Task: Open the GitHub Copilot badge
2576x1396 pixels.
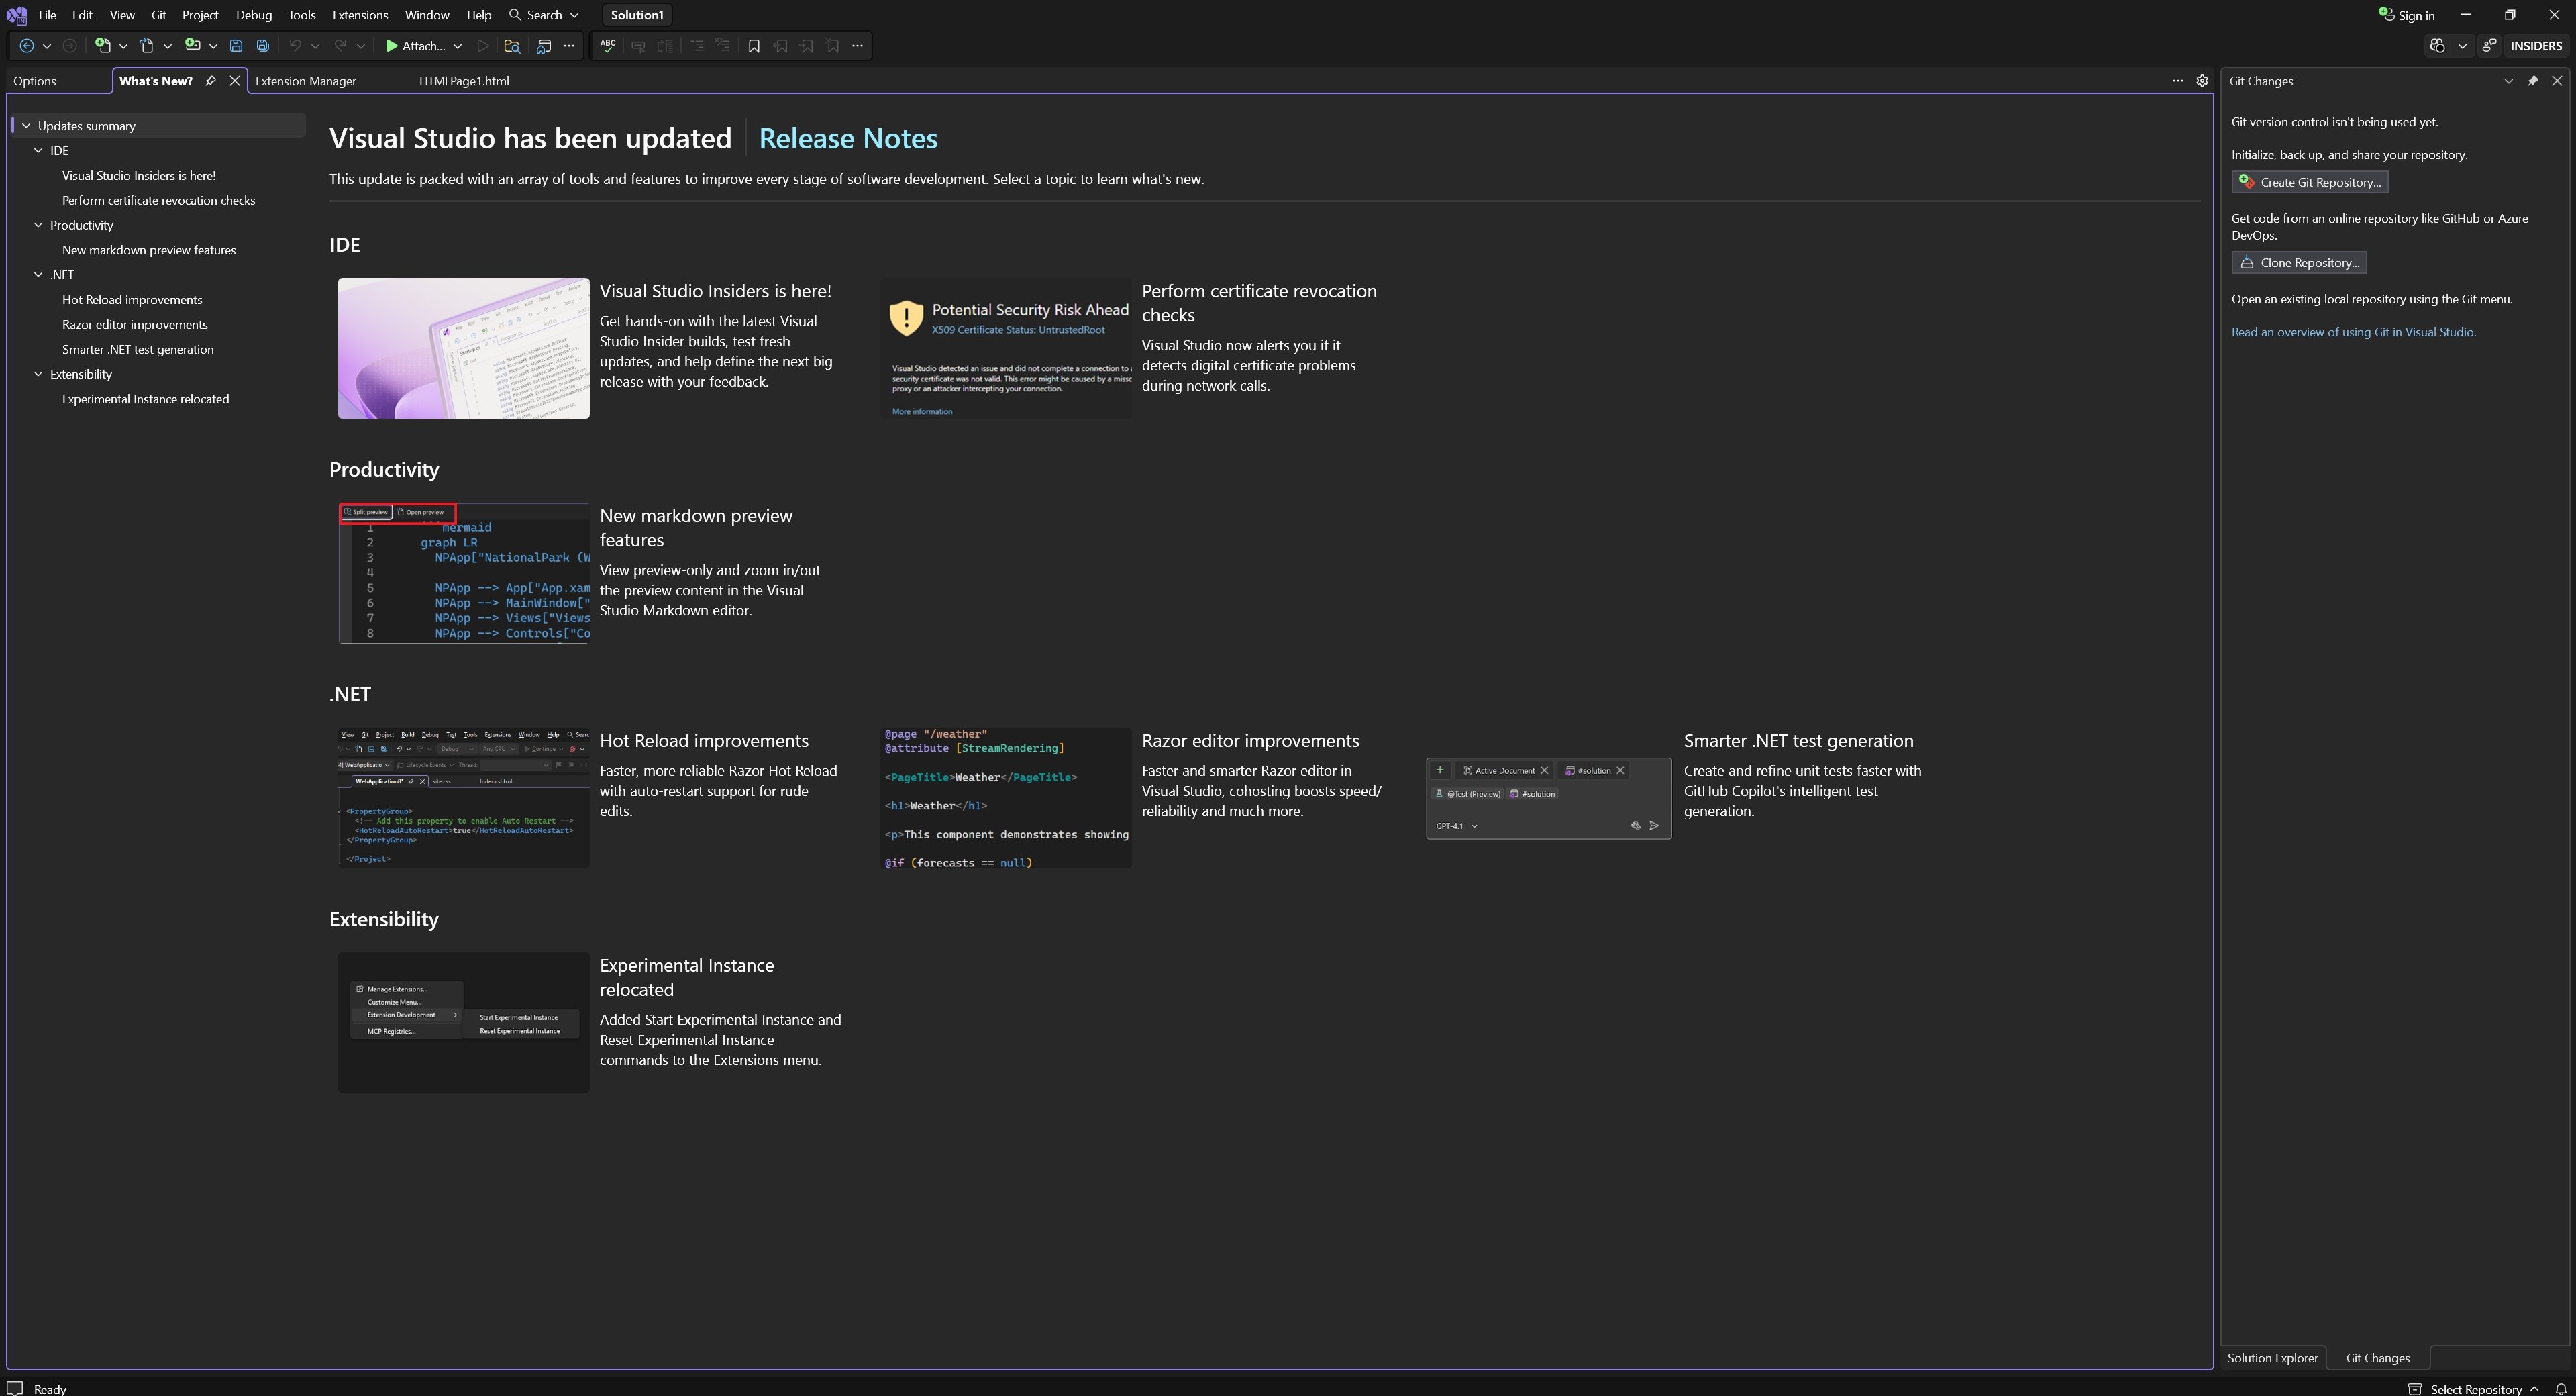Action: coord(2437,45)
